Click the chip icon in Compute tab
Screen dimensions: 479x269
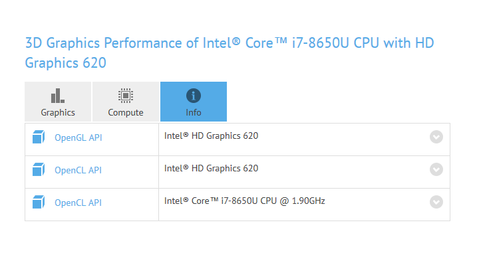click(126, 96)
